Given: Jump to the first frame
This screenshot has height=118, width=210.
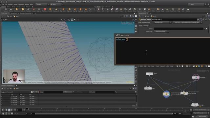Looking at the screenshot, I should (3, 110).
